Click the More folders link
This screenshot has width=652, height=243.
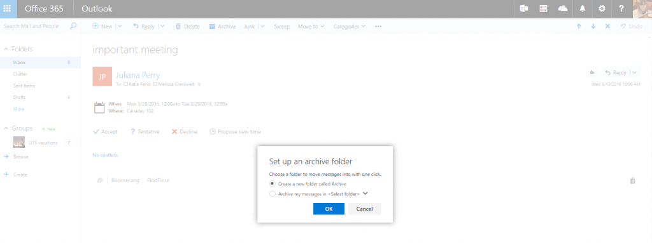tap(18, 109)
